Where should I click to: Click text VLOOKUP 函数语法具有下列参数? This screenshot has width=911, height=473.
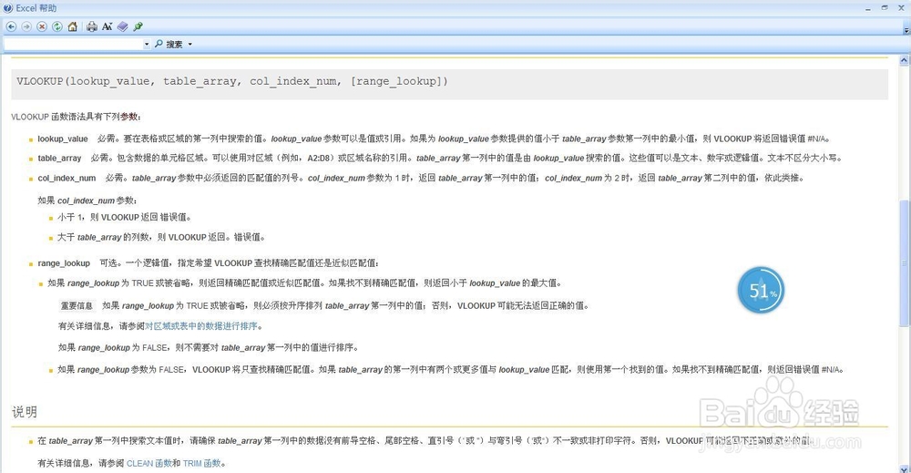point(77,117)
